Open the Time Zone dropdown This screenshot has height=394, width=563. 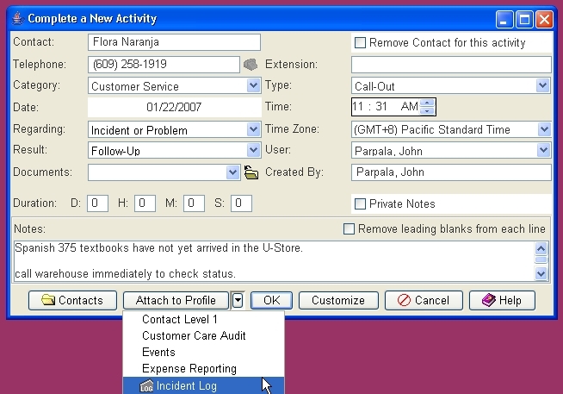click(x=544, y=129)
